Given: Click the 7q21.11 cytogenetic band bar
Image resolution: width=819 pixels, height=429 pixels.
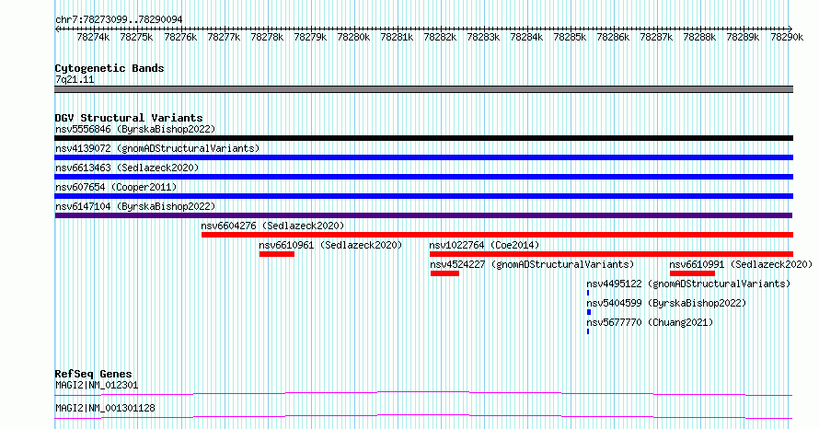Looking at the screenshot, I should tap(423, 89).
